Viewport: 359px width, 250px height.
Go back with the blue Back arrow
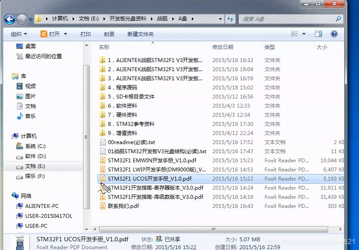[10, 19]
